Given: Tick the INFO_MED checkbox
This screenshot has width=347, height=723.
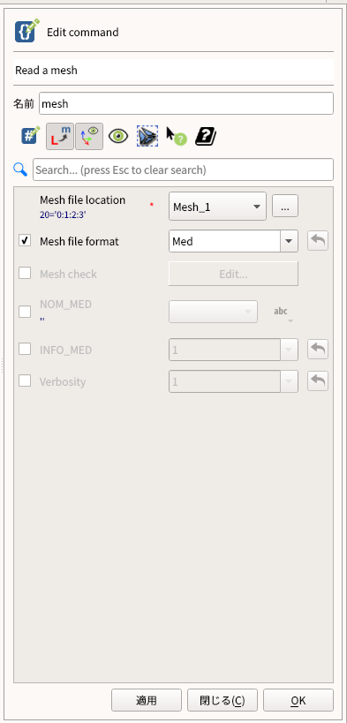Looking at the screenshot, I should 25,350.
